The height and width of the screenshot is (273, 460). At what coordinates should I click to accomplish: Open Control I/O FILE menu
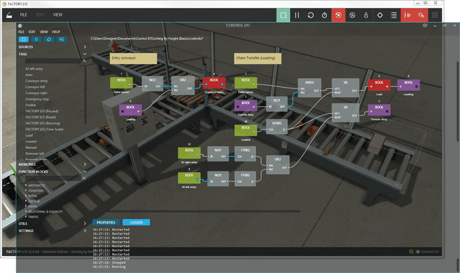coord(21,32)
